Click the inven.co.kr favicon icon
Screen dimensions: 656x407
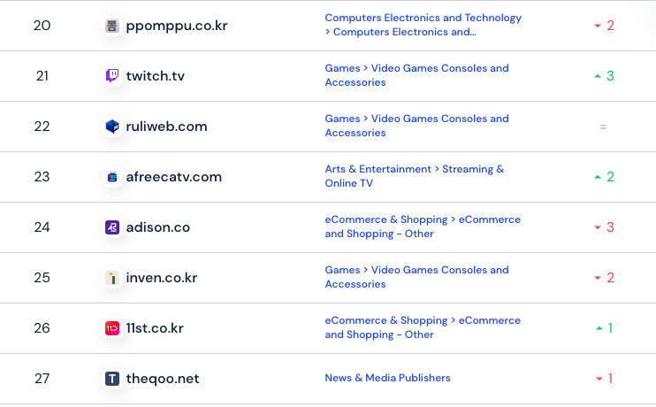pyautogui.click(x=112, y=278)
